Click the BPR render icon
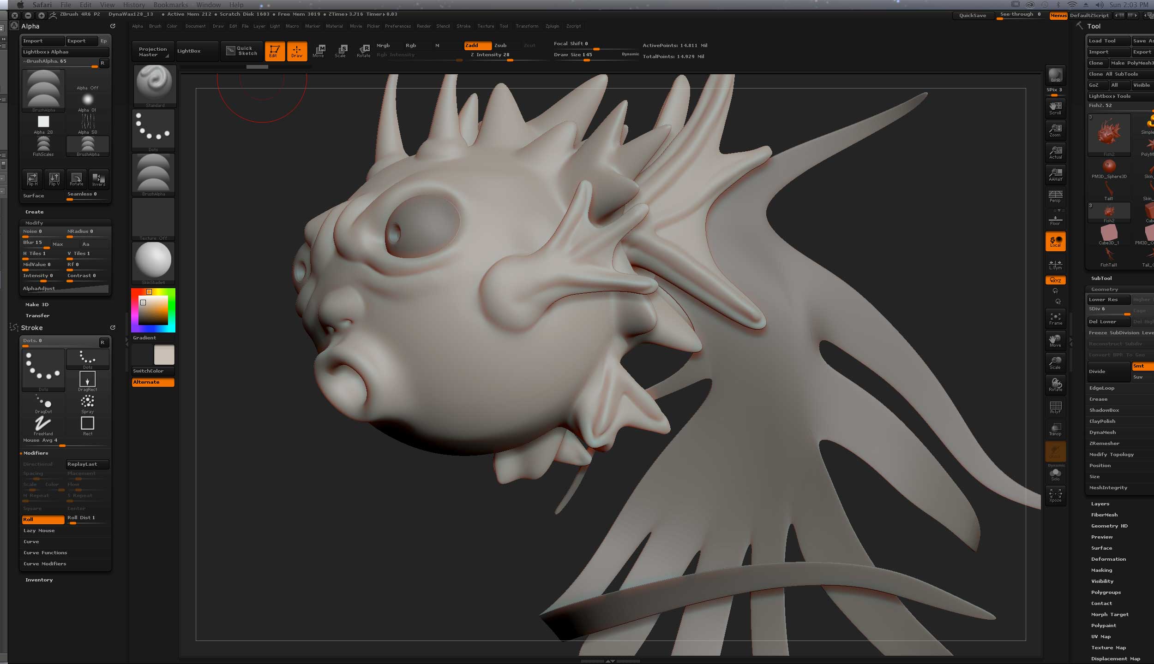 pyautogui.click(x=1055, y=76)
